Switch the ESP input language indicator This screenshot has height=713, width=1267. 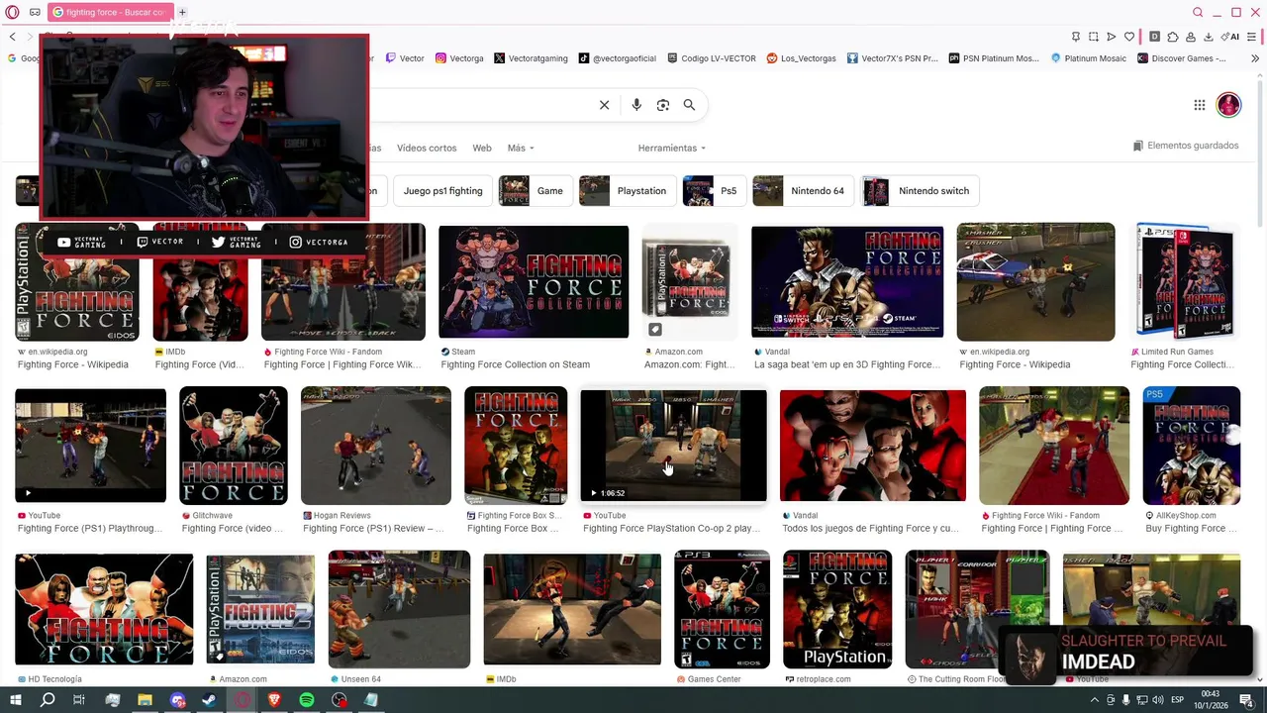pos(1178,700)
